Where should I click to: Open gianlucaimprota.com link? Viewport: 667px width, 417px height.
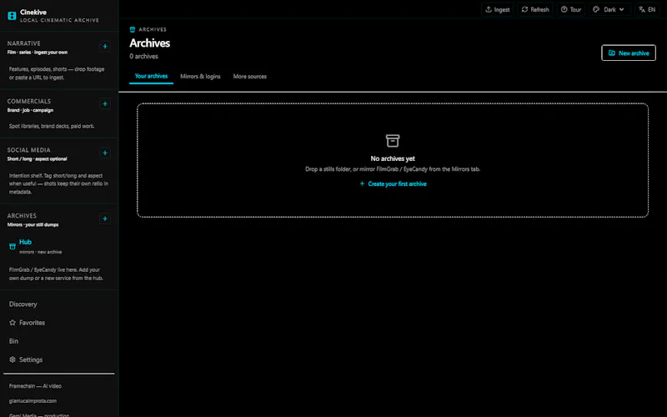(33, 401)
